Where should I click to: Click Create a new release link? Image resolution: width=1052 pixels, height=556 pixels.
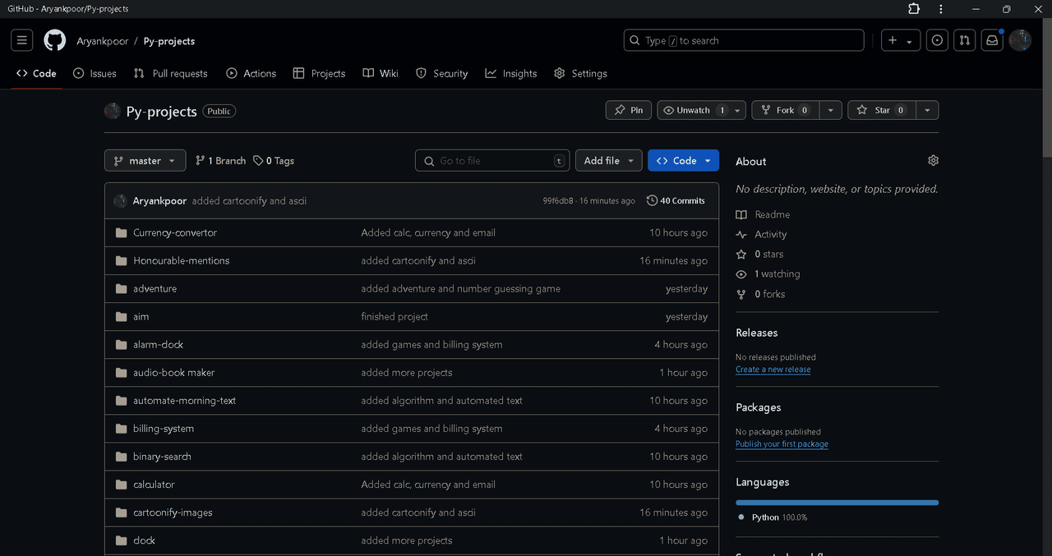coord(773,370)
